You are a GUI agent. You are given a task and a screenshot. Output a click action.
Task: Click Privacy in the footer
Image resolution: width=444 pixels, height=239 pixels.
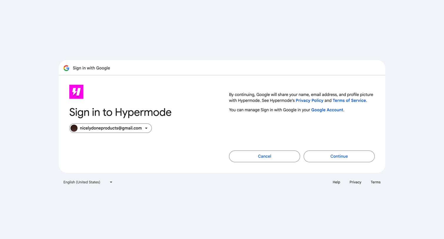[x=355, y=182]
